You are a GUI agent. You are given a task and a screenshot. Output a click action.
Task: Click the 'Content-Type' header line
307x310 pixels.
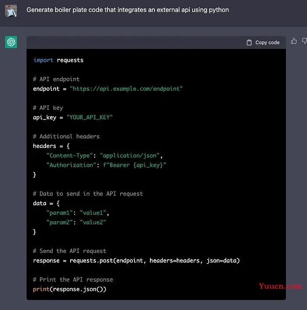tap(104, 155)
